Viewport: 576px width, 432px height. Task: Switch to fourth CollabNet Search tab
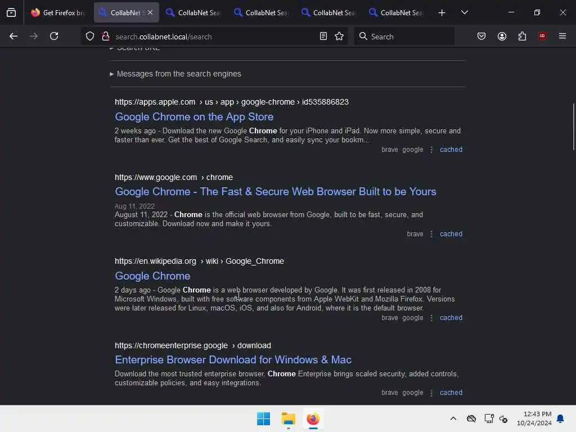point(328,13)
